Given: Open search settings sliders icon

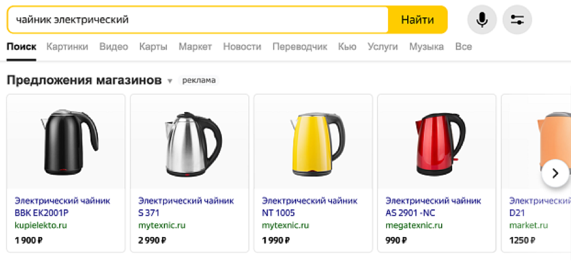Looking at the screenshot, I should coord(517,20).
